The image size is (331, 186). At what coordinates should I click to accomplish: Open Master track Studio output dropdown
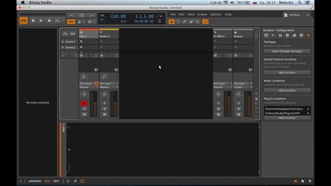click(x=243, y=87)
